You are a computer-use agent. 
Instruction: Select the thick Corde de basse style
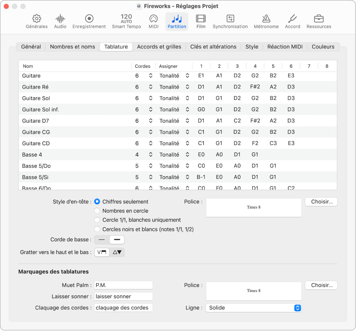(117, 240)
